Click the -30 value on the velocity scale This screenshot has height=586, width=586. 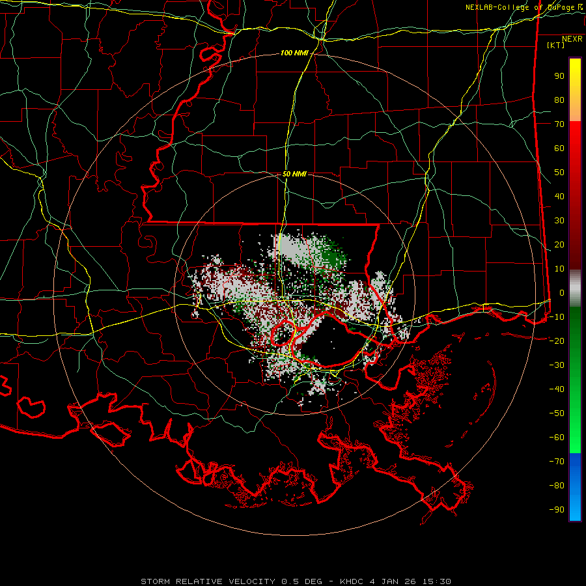[x=557, y=365]
